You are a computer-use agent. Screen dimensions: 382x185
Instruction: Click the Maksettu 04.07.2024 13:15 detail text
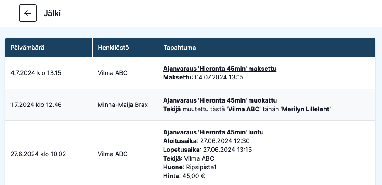(x=203, y=77)
